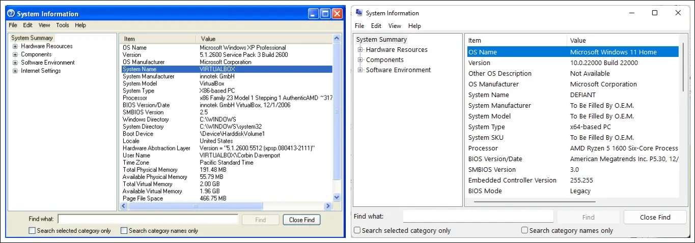Viewport: 695px width, 243px height.
Task: Click 'Find what' input in XP window
Action: coord(148,219)
